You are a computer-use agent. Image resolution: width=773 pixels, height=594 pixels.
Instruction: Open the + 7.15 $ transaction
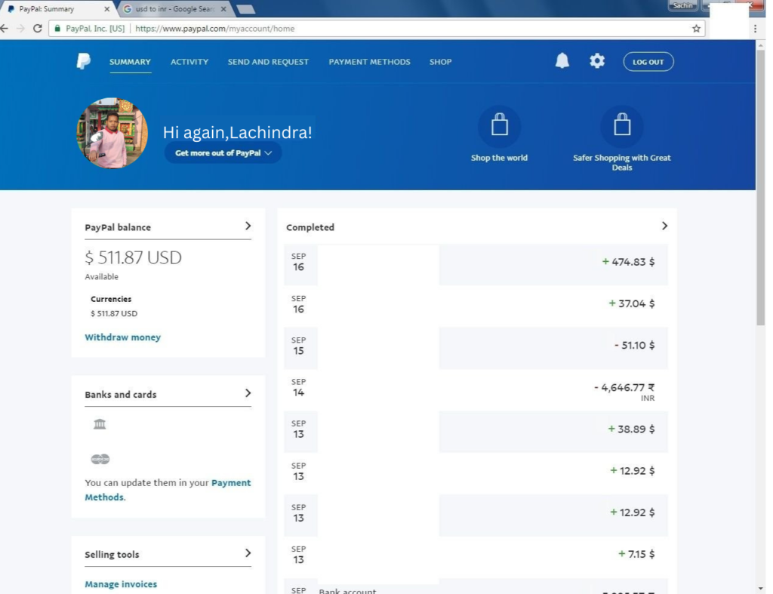(x=476, y=557)
